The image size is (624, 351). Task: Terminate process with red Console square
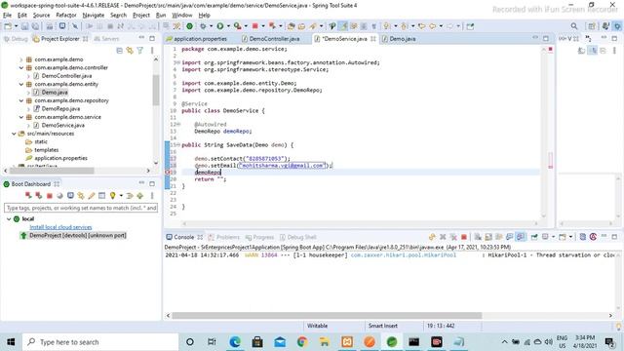click(464, 237)
